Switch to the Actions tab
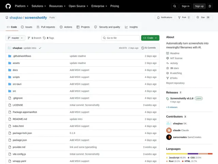This screenshot has width=218, height=164. coord(66,27)
